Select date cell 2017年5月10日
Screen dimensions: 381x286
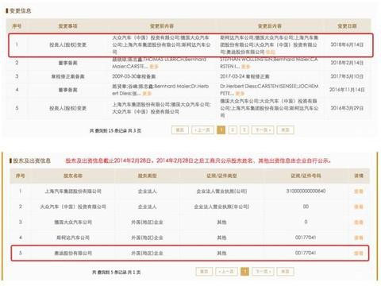pyautogui.click(x=347, y=76)
